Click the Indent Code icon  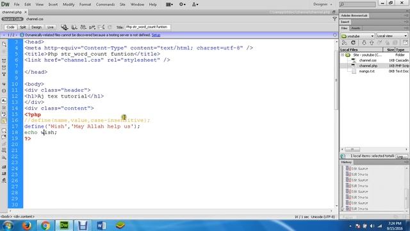pyautogui.click(x=4, y=167)
